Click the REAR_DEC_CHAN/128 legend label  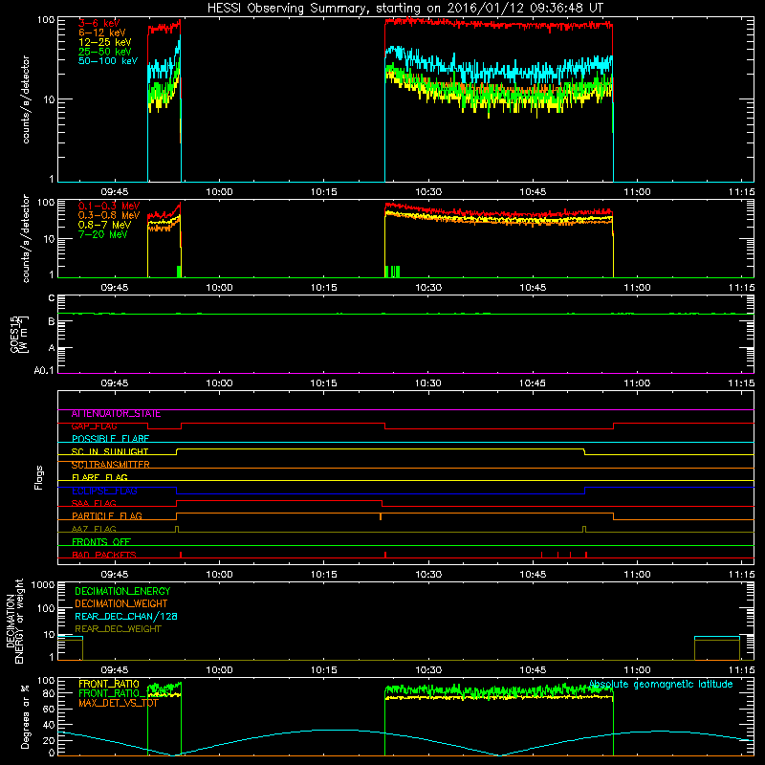click(126, 617)
